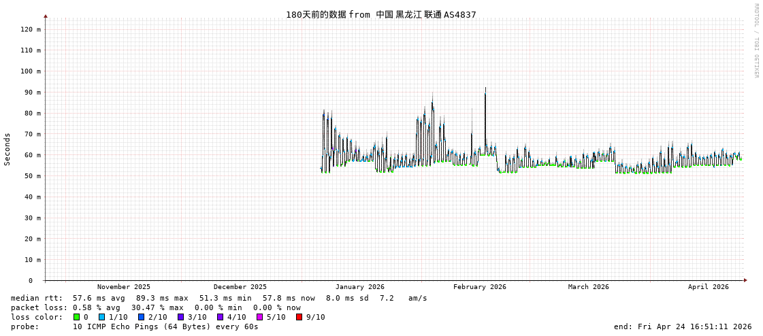Click the 8.0 ms sd value
Image resolution: width=763 pixels, height=336 pixels.
coord(348,298)
